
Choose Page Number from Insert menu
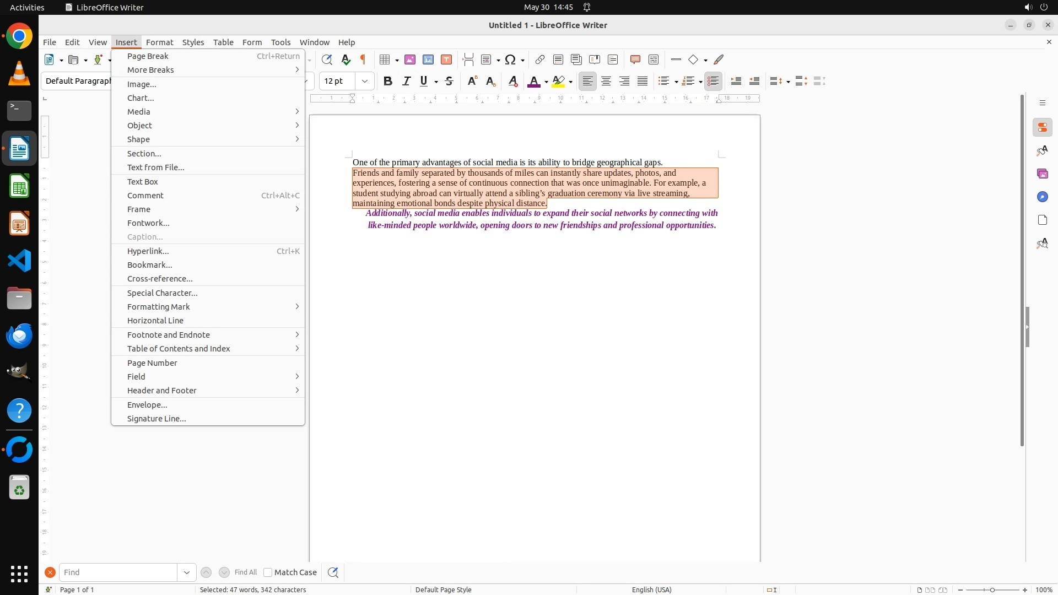pyautogui.click(x=152, y=363)
